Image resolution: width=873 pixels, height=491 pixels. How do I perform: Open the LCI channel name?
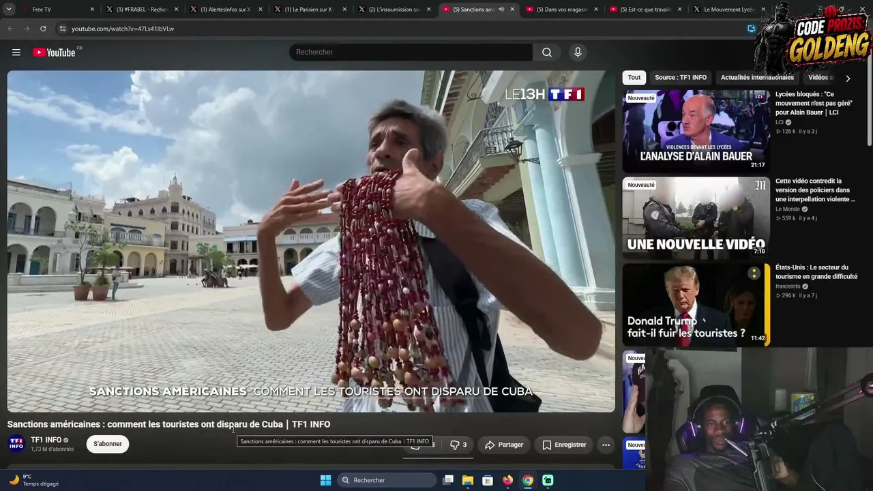coord(780,123)
